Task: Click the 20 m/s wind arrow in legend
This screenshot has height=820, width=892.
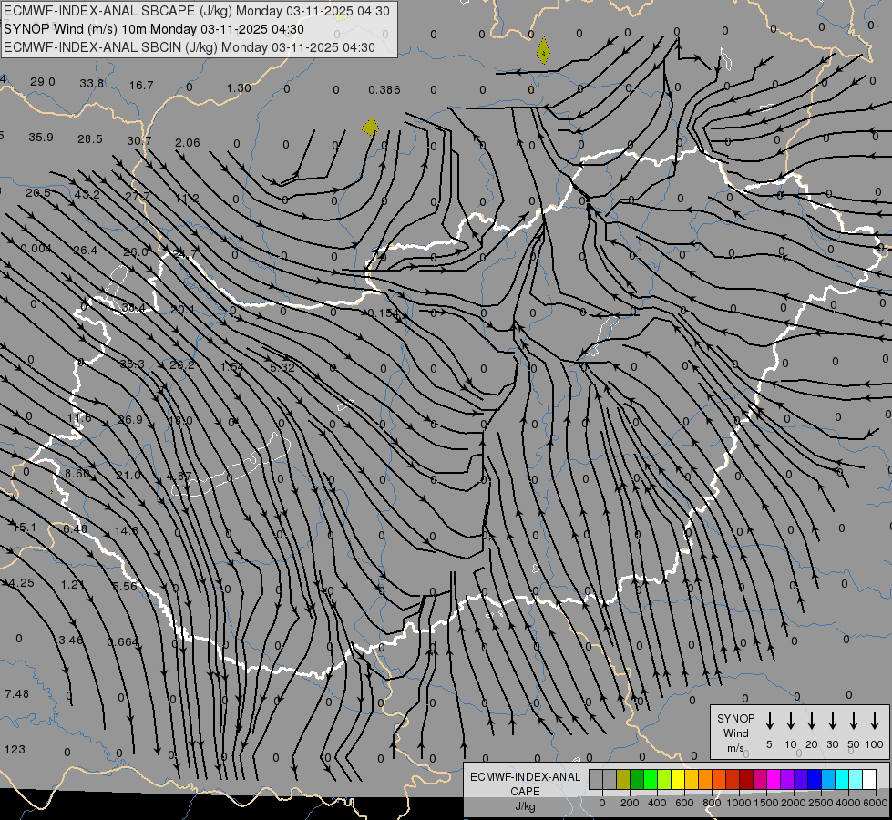Action: pyautogui.click(x=811, y=721)
